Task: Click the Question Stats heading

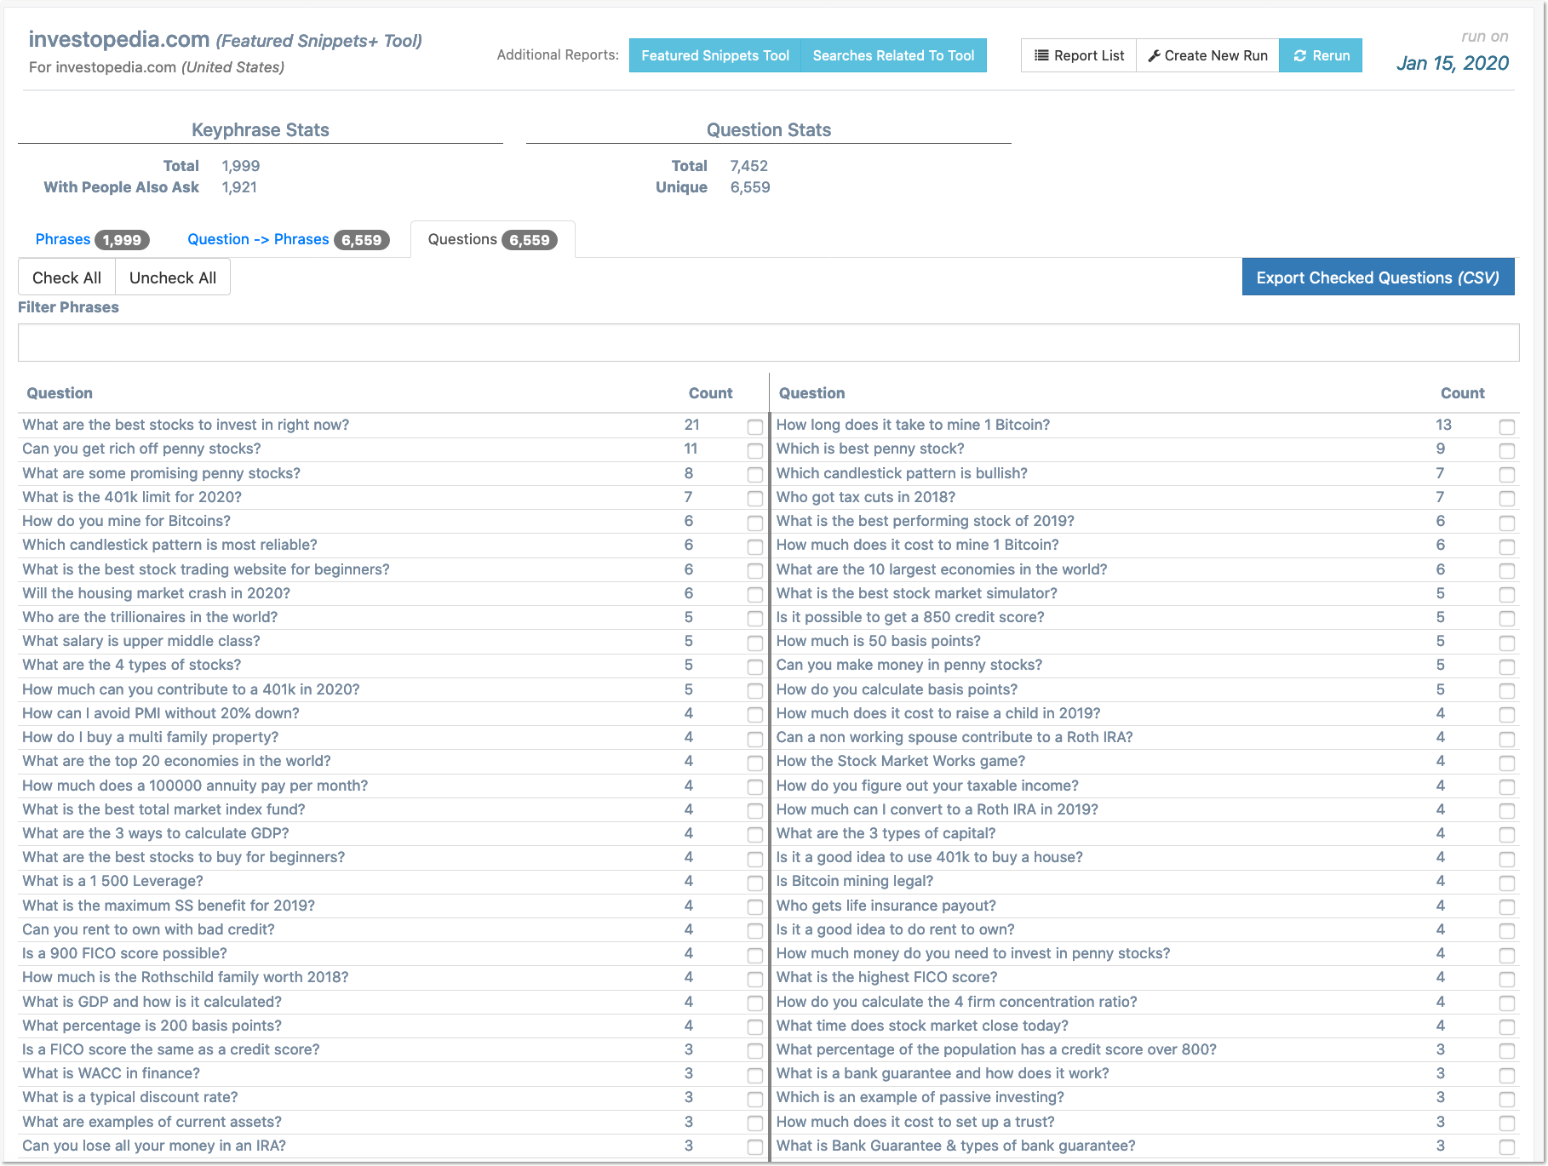Action: [x=769, y=130]
